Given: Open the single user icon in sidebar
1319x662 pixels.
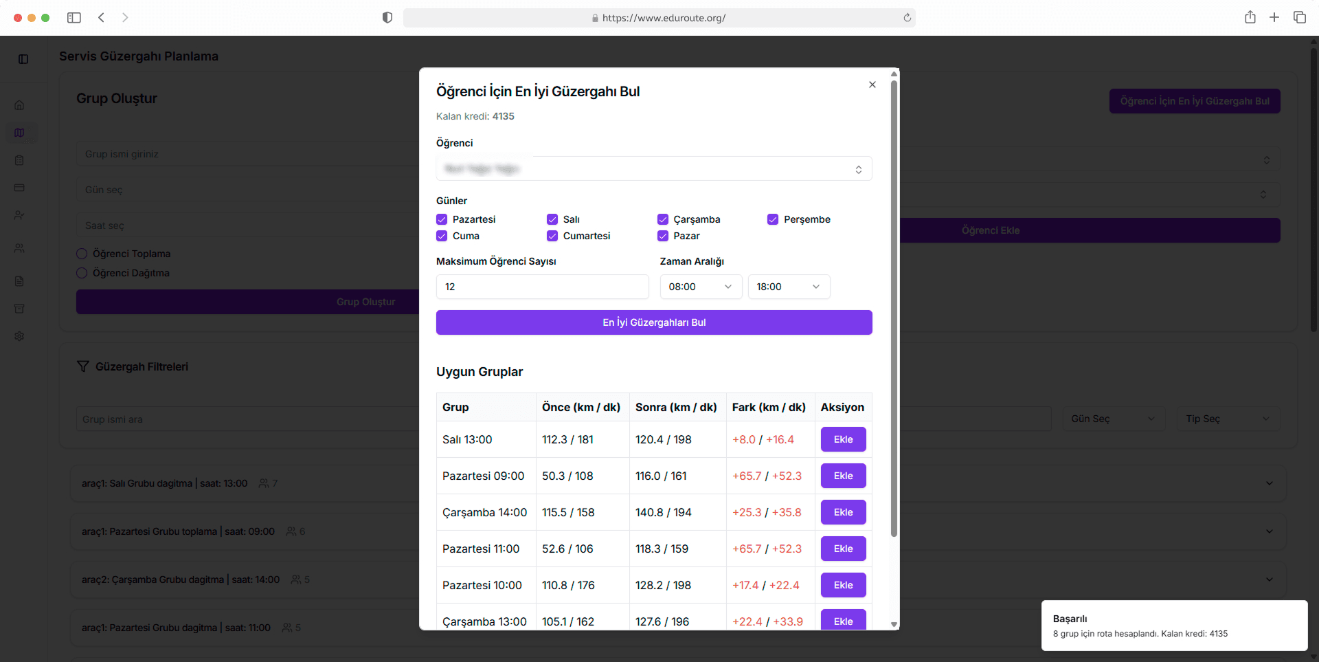Looking at the screenshot, I should pos(19,215).
